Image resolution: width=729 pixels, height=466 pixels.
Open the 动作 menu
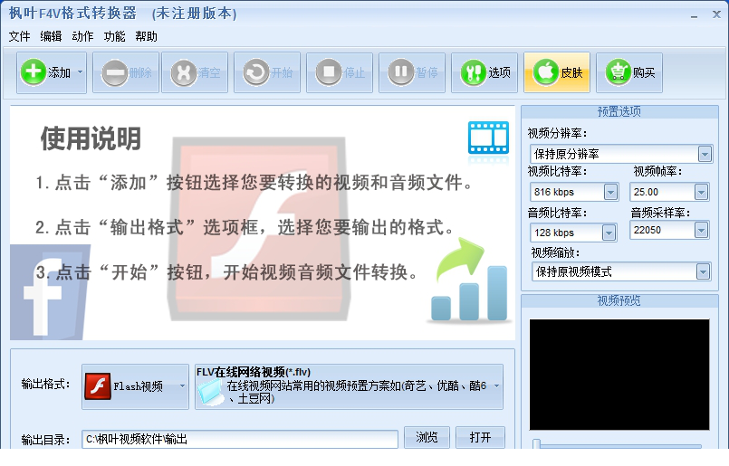[x=82, y=36]
